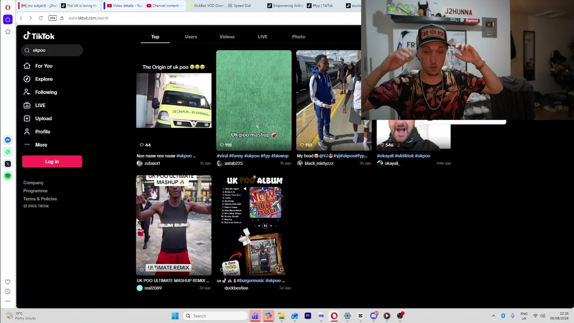Image resolution: width=574 pixels, height=323 pixels.
Task: Toggle the Opera VPN badge
Action: [x=52, y=18]
